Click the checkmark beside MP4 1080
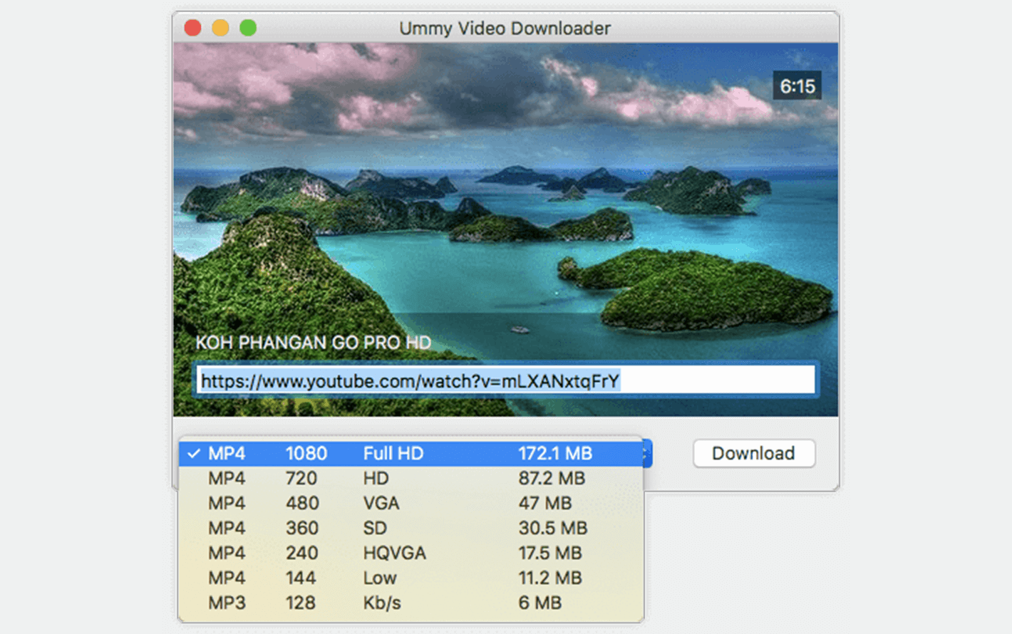The height and width of the screenshot is (634, 1012). click(x=194, y=454)
